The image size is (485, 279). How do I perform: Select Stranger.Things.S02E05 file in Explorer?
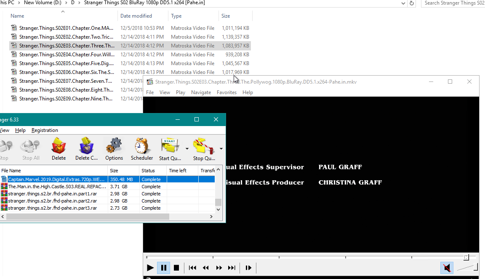coord(130,63)
